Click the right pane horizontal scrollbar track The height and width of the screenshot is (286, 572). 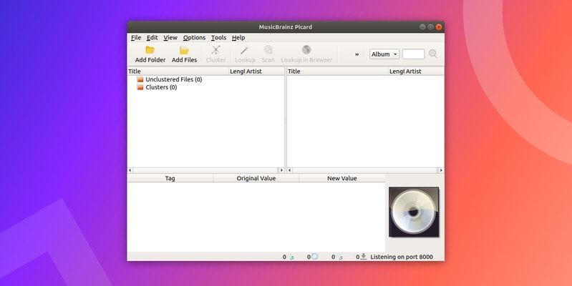pyautogui.click(x=365, y=170)
